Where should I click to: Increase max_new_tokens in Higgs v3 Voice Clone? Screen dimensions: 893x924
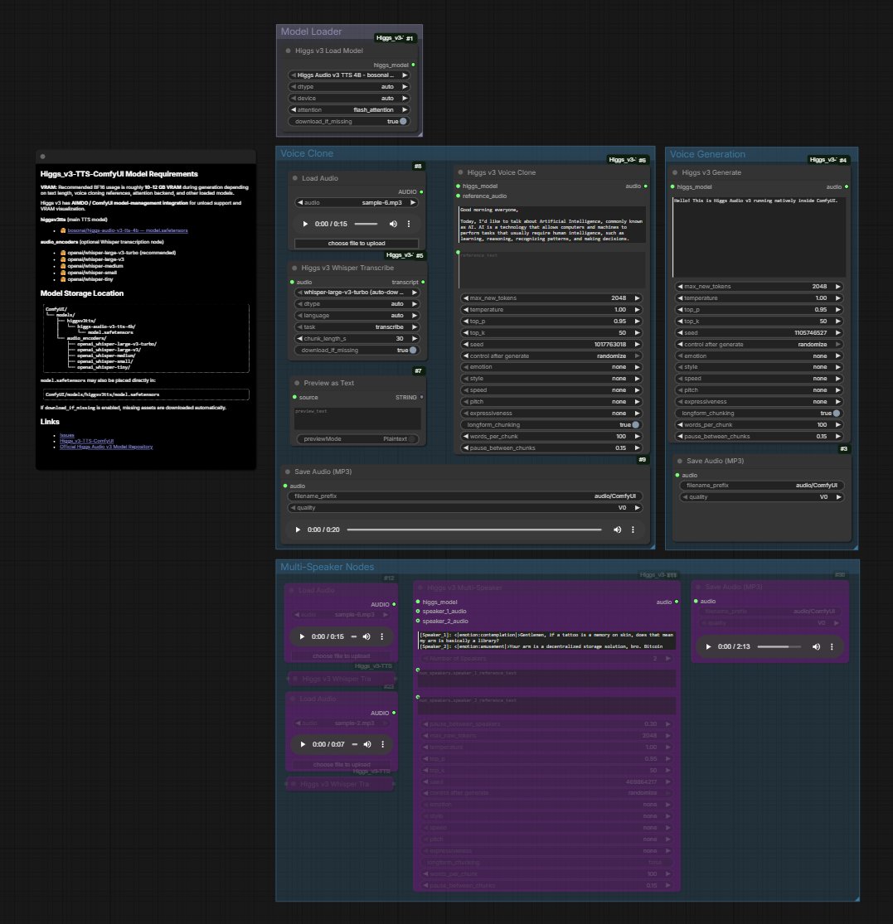(637, 298)
